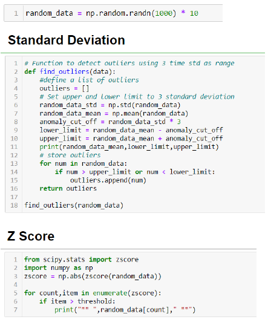
Task: Click the 'return outliers' line
Action: click(68, 189)
